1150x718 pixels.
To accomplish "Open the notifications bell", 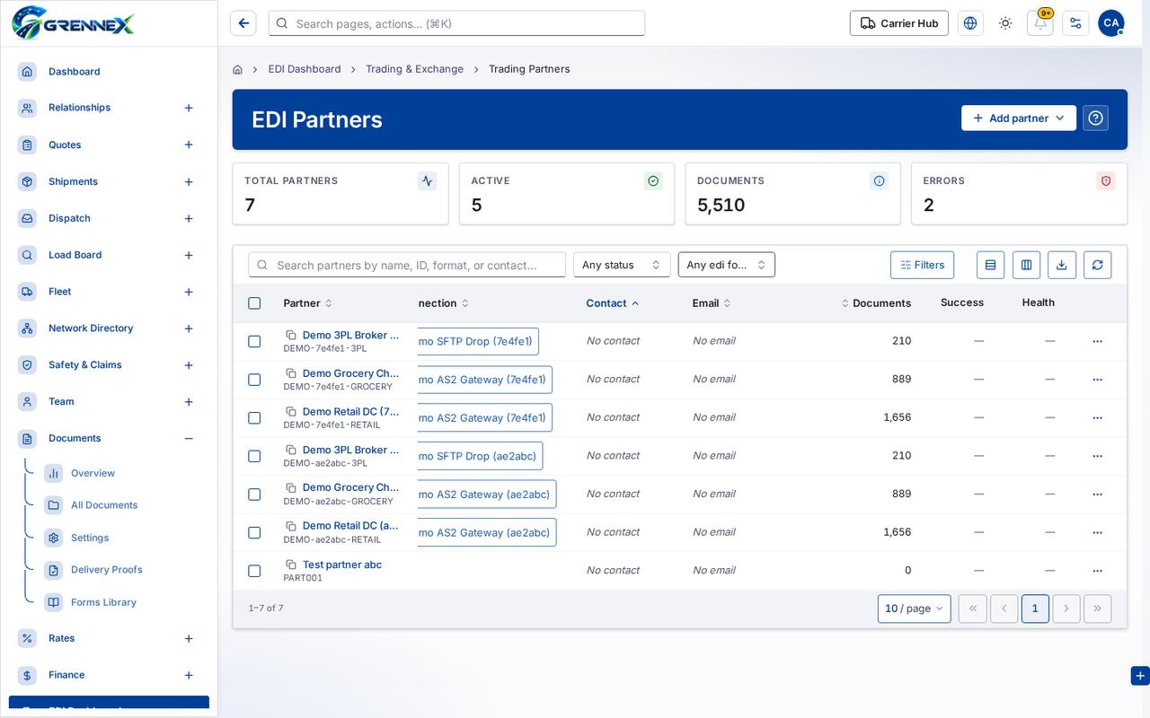I will tap(1040, 23).
